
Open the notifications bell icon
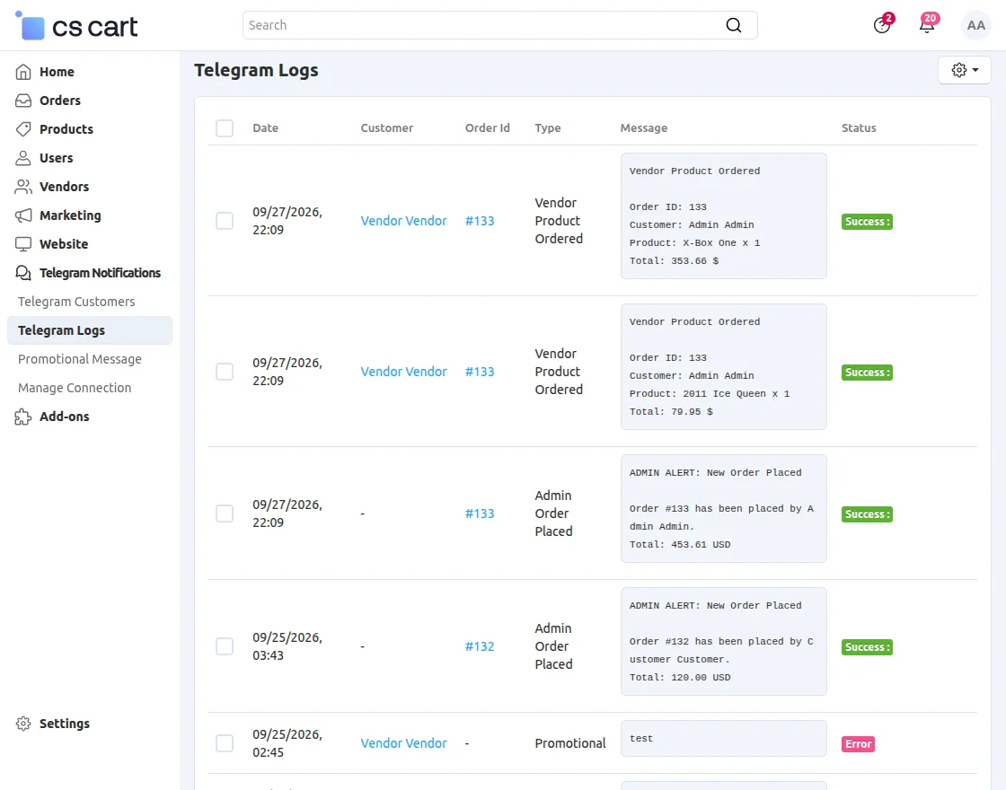(927, 25)
